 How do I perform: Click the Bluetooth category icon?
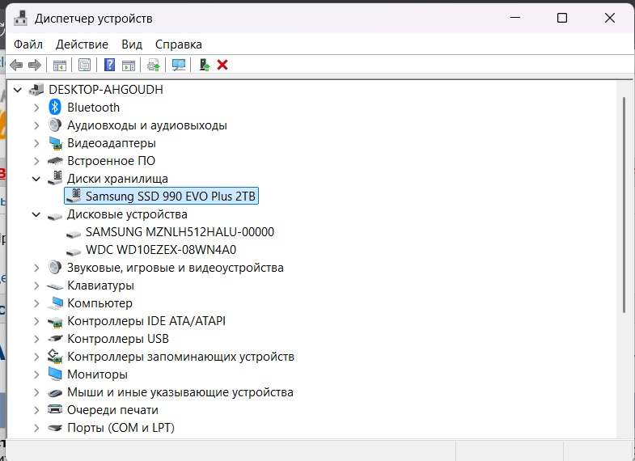point(55,108)
